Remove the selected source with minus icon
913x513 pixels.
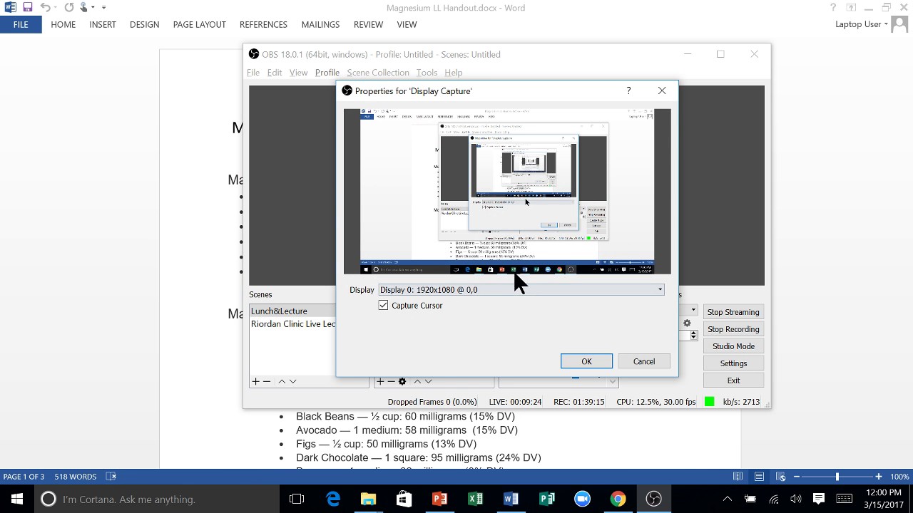tap(391, 382)
